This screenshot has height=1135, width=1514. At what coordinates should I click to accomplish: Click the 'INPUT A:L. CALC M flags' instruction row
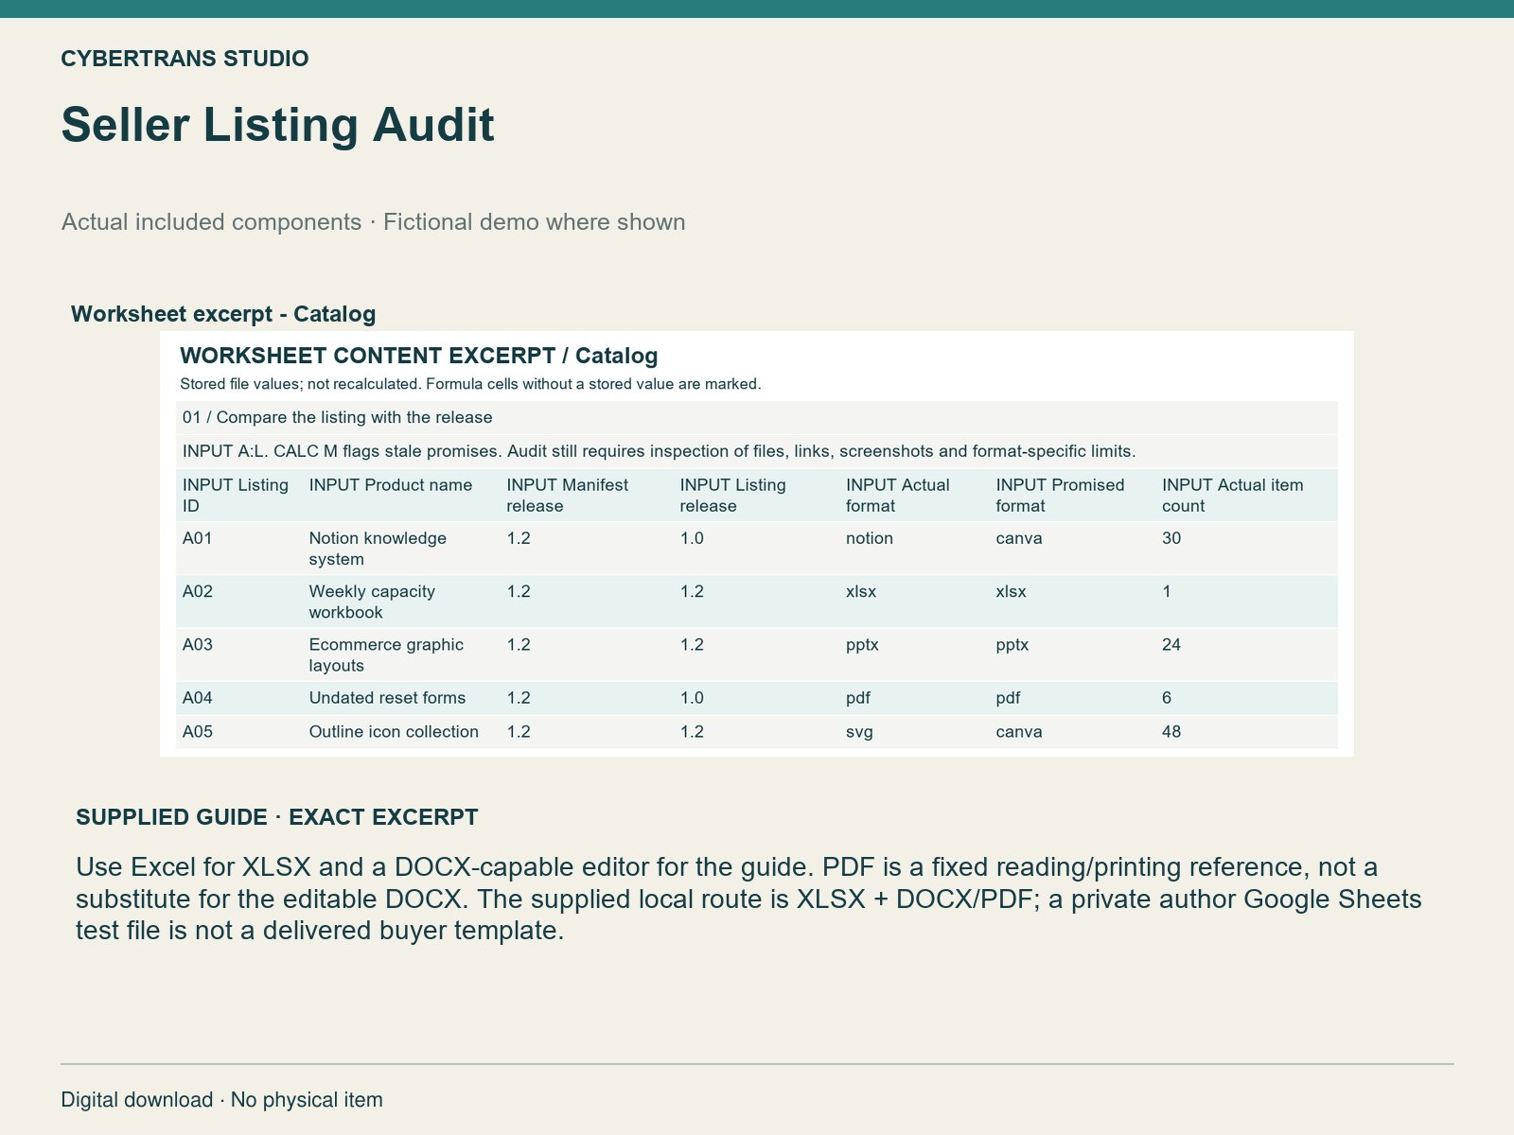click(x=756, y=451)
